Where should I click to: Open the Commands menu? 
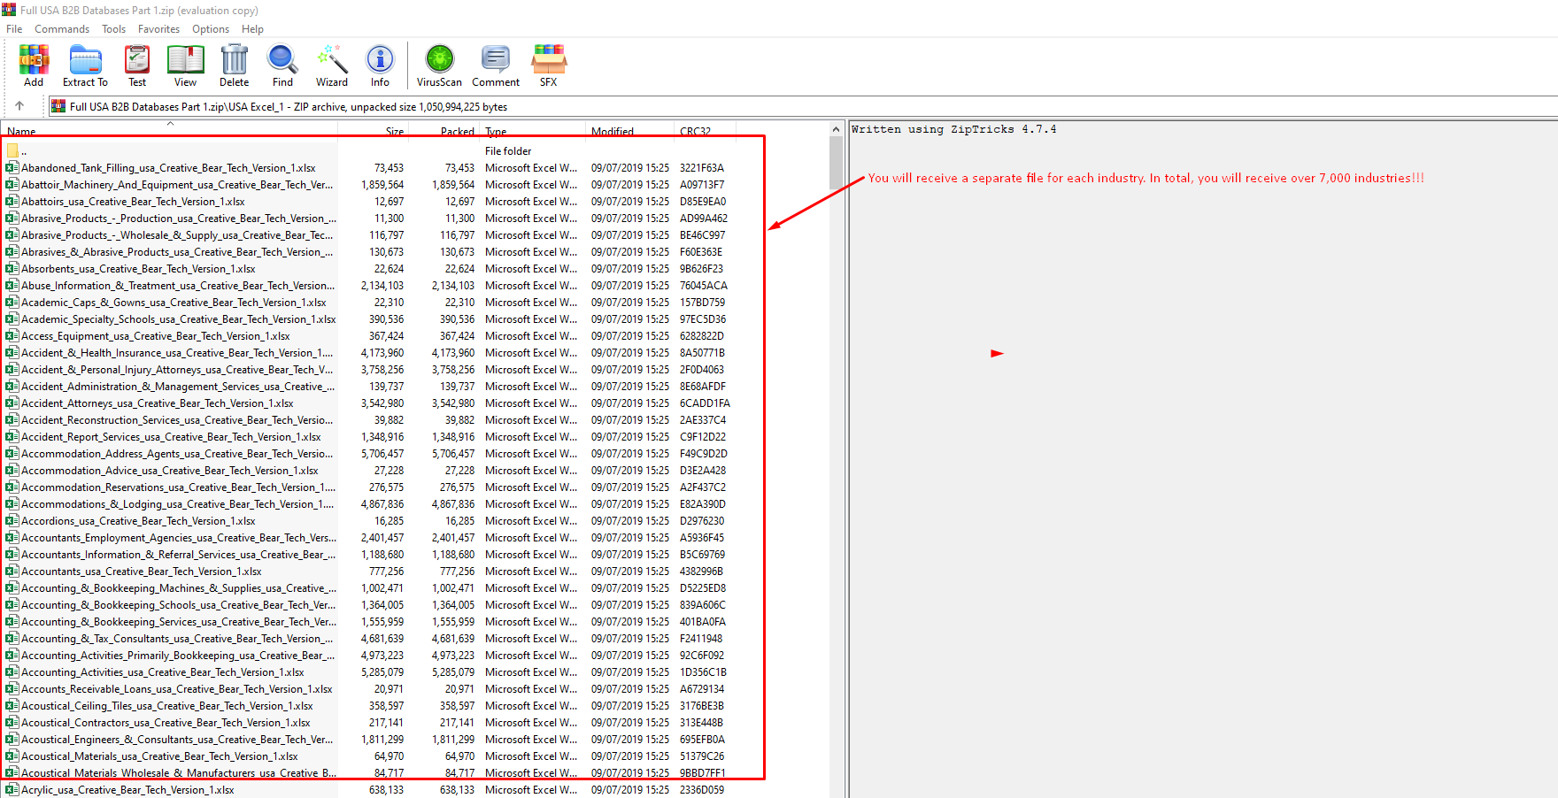62,29
